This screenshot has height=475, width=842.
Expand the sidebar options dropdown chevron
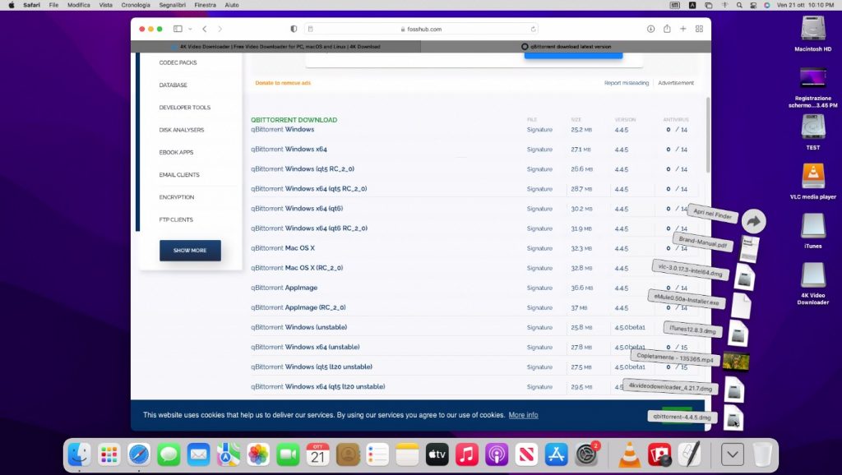pos(188,29)
